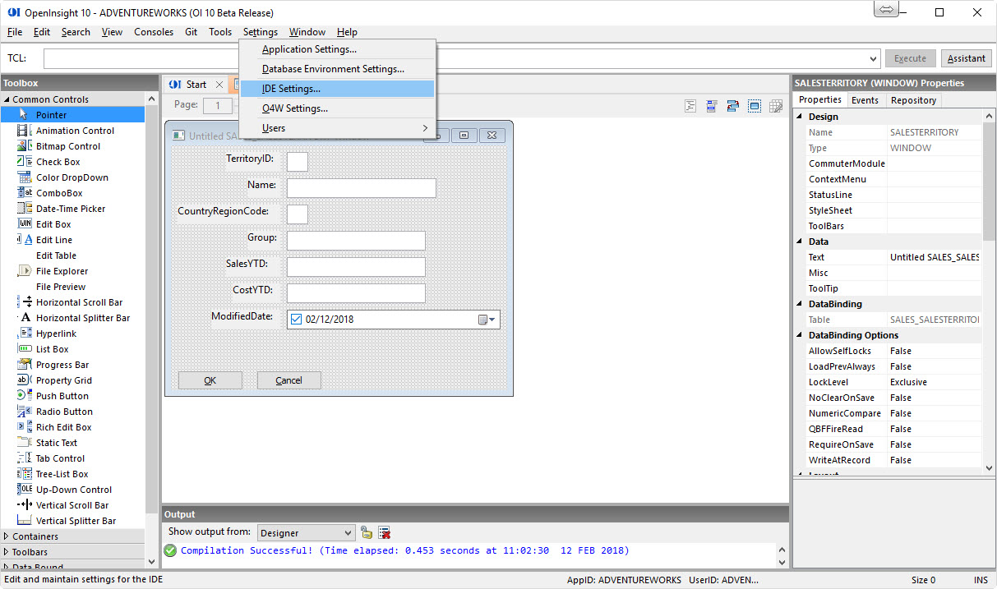Select the Bitmap Control tool

[72, 146]
